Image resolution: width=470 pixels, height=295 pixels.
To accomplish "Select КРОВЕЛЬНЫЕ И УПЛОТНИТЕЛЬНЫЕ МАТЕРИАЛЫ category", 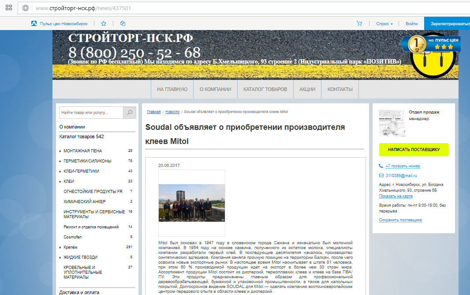I will (83, 272).
